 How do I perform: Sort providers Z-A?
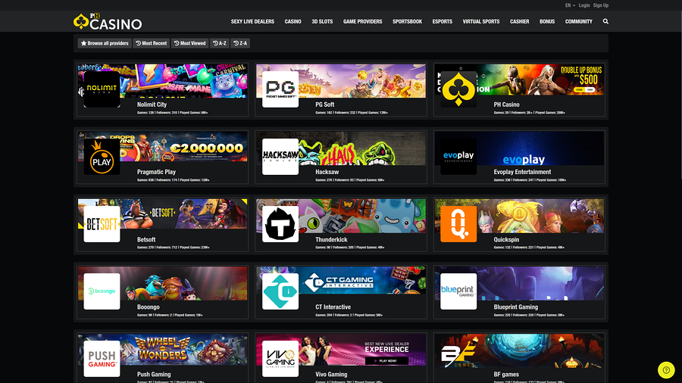tap(239, 43)
